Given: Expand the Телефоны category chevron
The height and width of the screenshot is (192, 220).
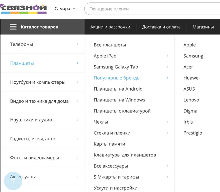Looking at the screenshot, I should pyautogui.click(x=78, y=44).
